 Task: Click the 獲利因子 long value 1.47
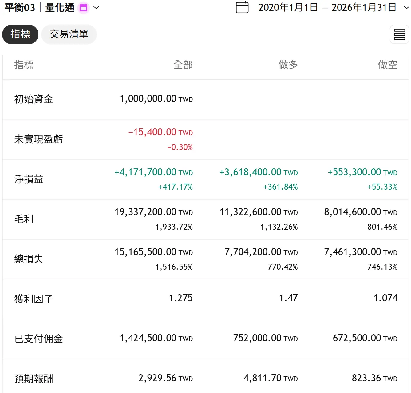click(x=288, y=298)
